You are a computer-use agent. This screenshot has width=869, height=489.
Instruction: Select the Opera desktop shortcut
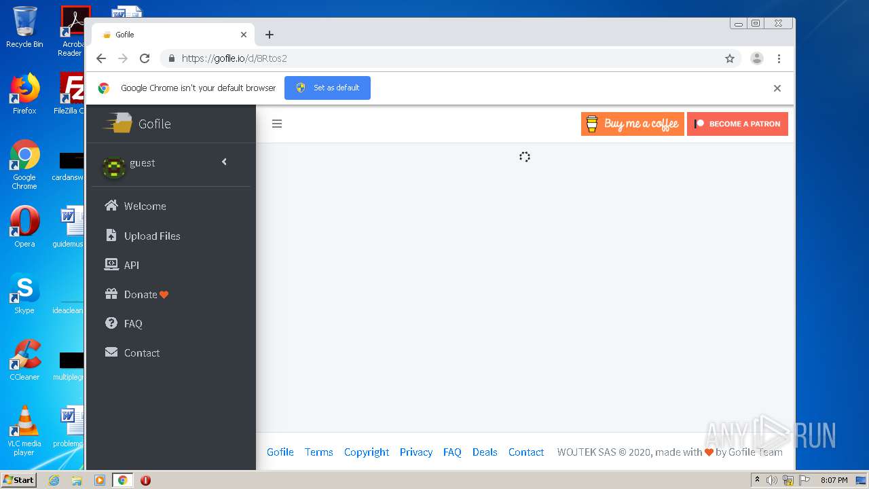coord(24,227)
